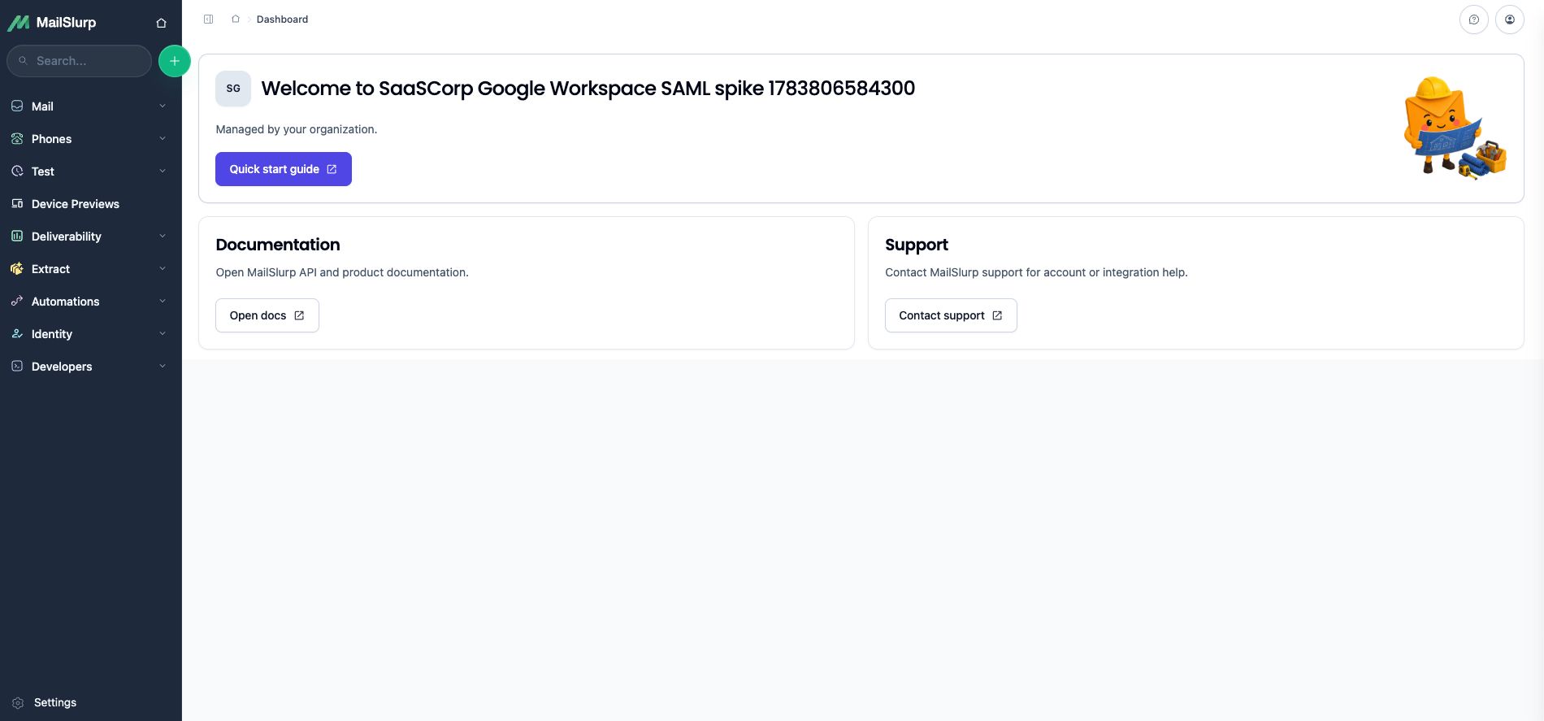Open the home icon beside MailSlurp logo
1544x721 pixels.
161,23
